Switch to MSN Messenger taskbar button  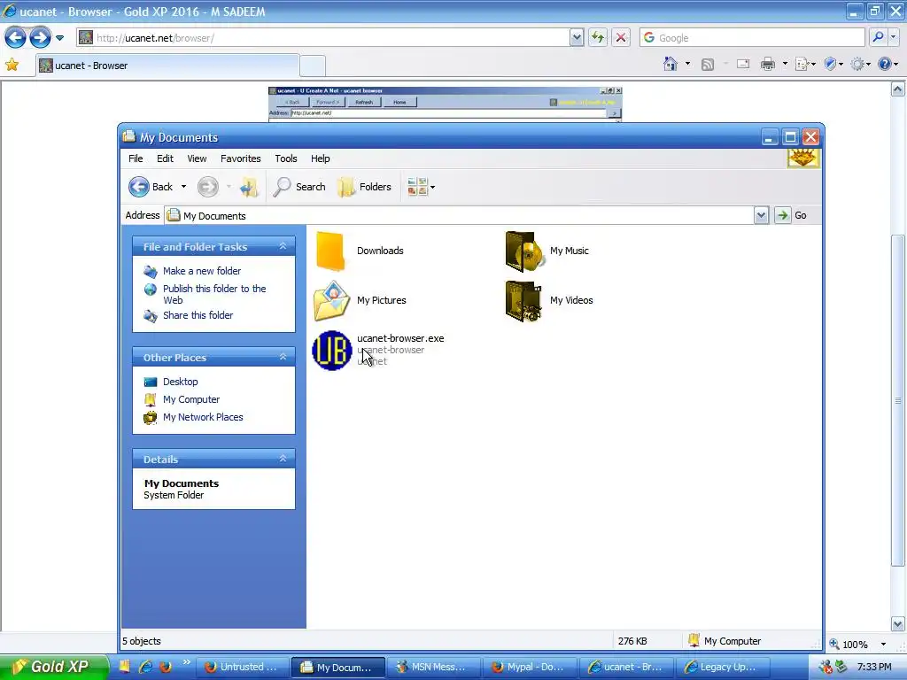coord(433,668)
